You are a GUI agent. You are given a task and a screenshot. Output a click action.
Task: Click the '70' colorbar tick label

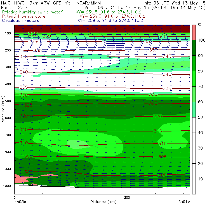(x=200, y=86)
